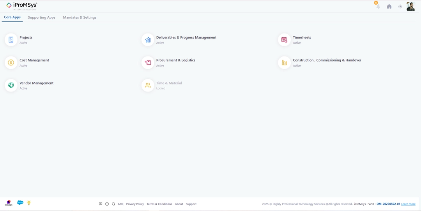421x211 pixels.
Task: Open the FAQ link in footer
Action: click(120, 204)
